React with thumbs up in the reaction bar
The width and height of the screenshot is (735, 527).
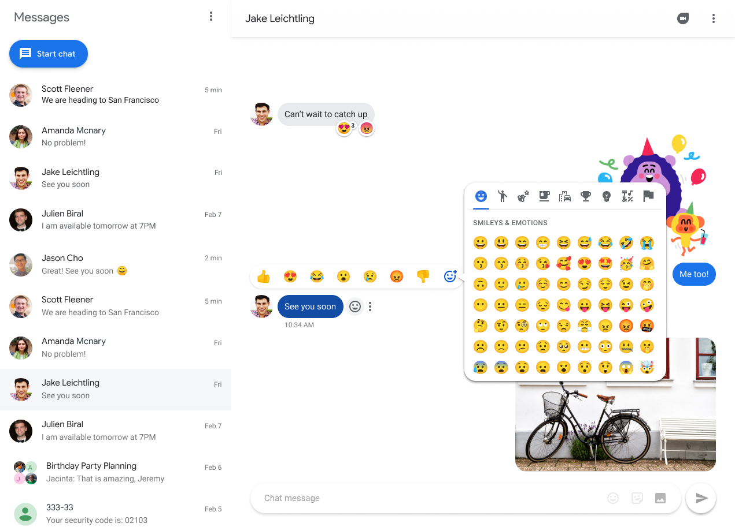[x=264, y=276]
